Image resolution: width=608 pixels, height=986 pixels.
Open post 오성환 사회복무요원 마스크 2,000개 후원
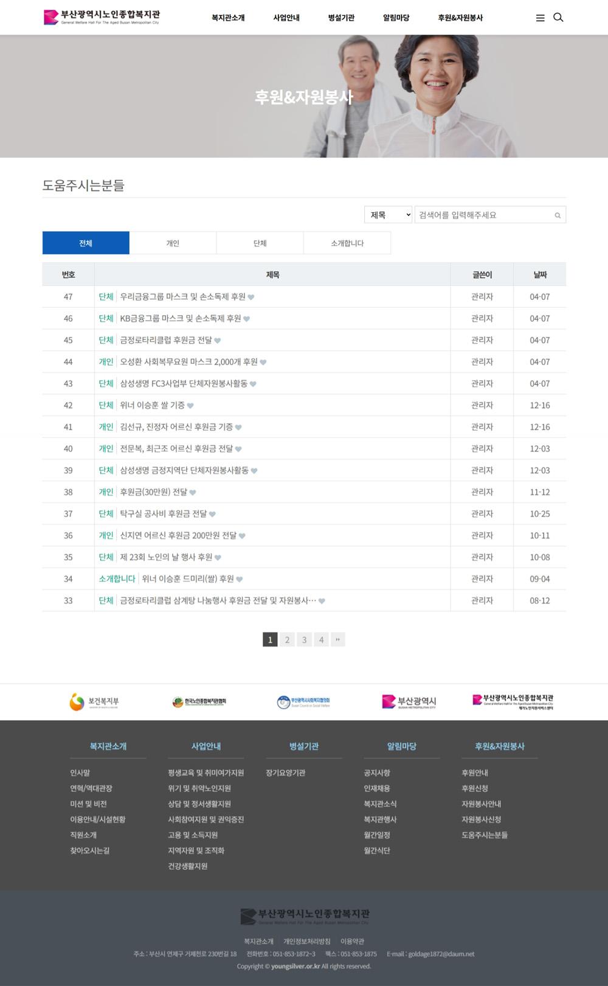point(188,362)
